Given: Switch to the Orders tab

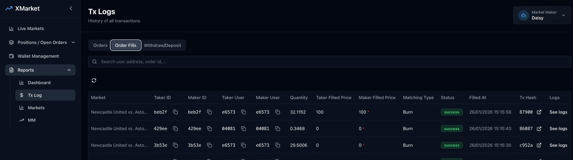Looking at the screenshot, I should (100, 45).
